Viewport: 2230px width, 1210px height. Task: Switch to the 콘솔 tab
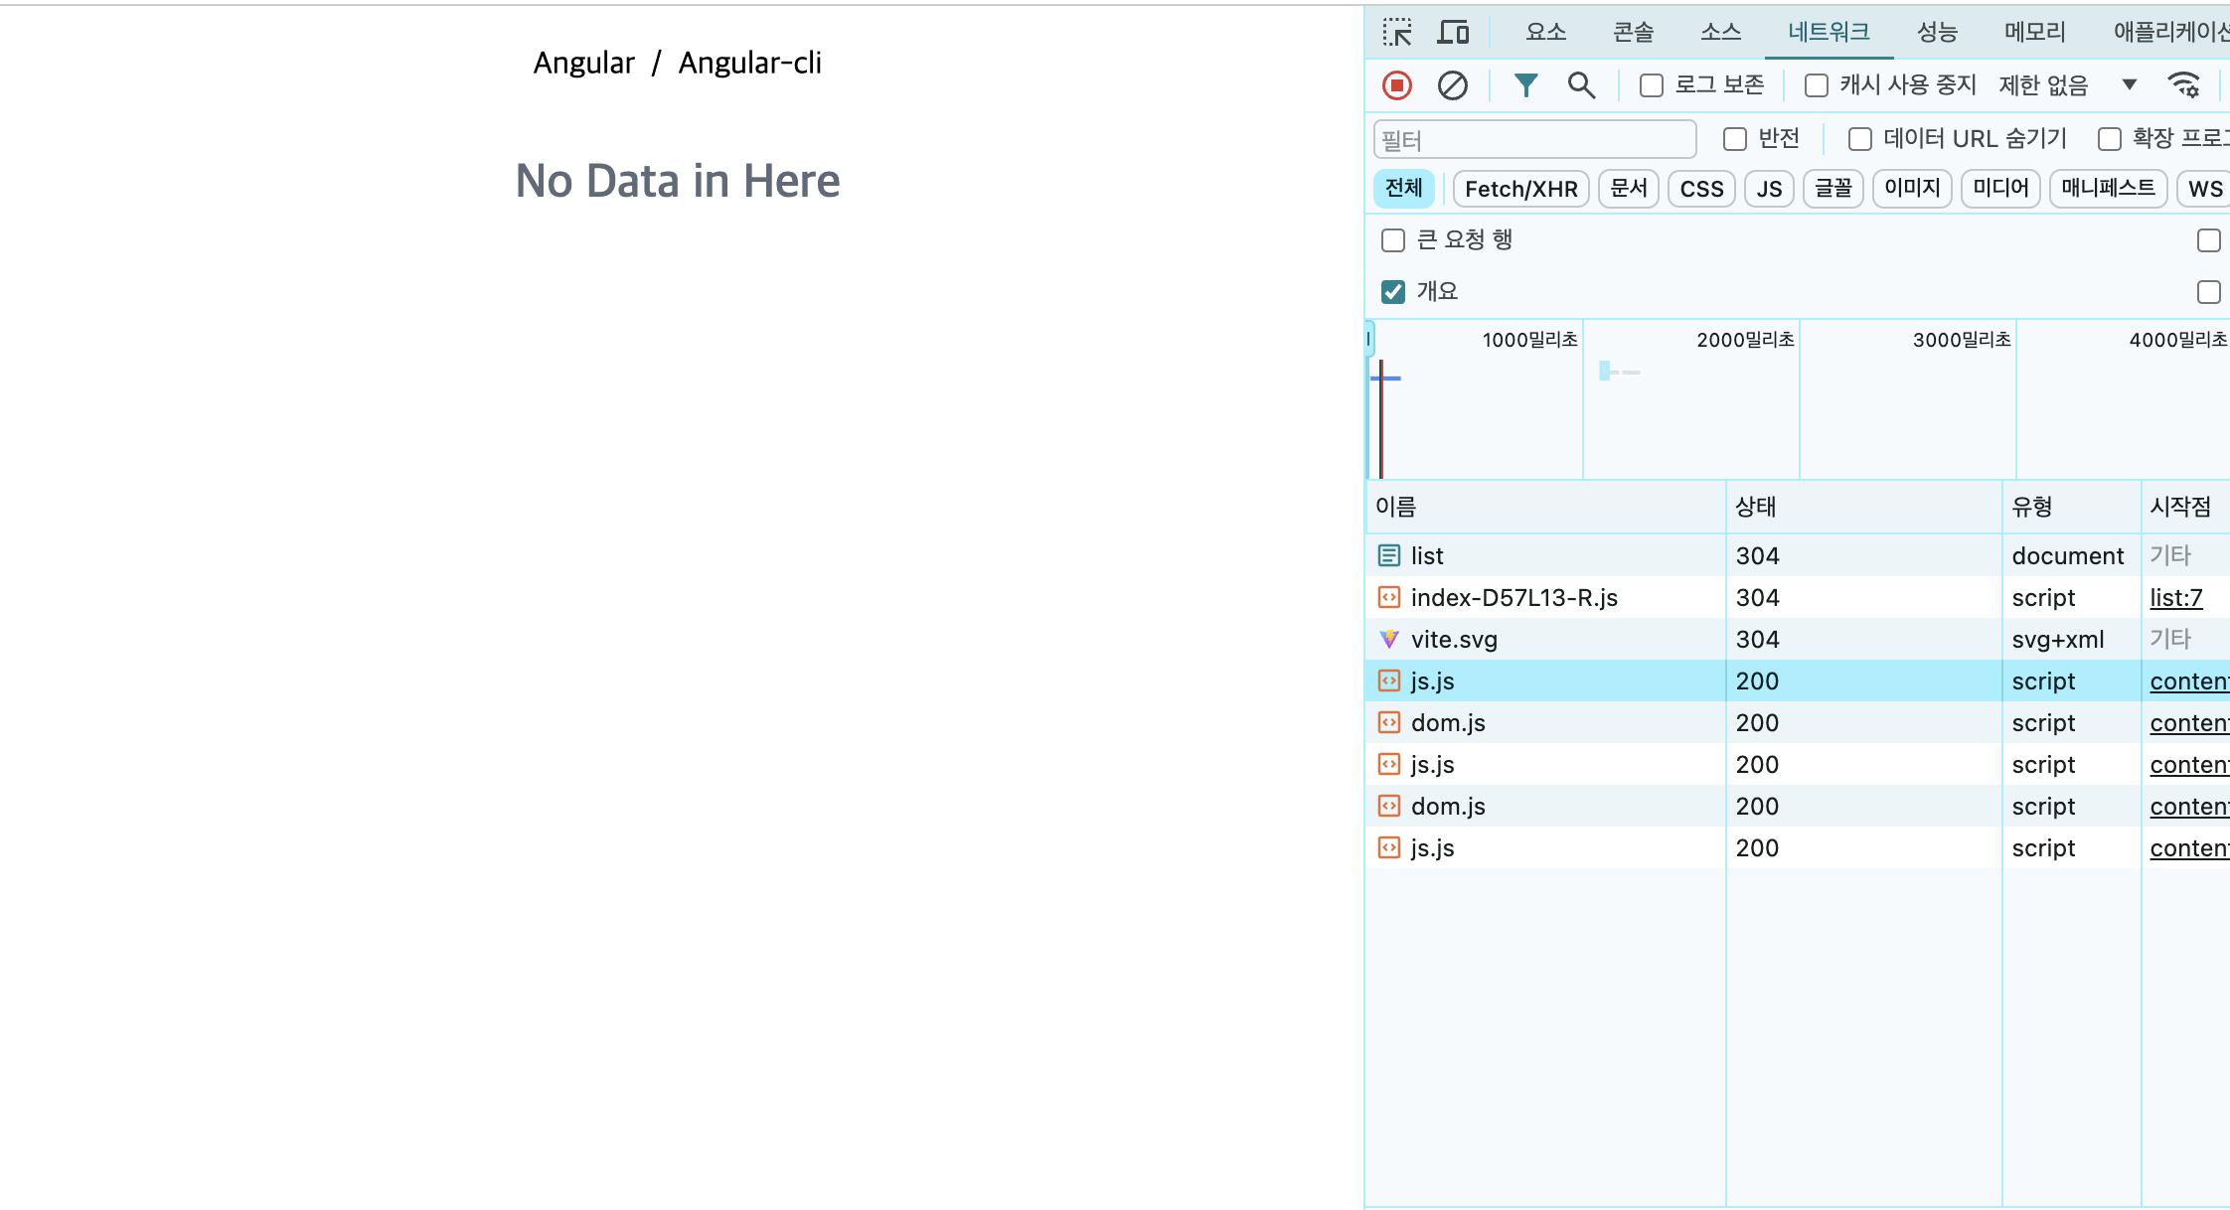1633,33
